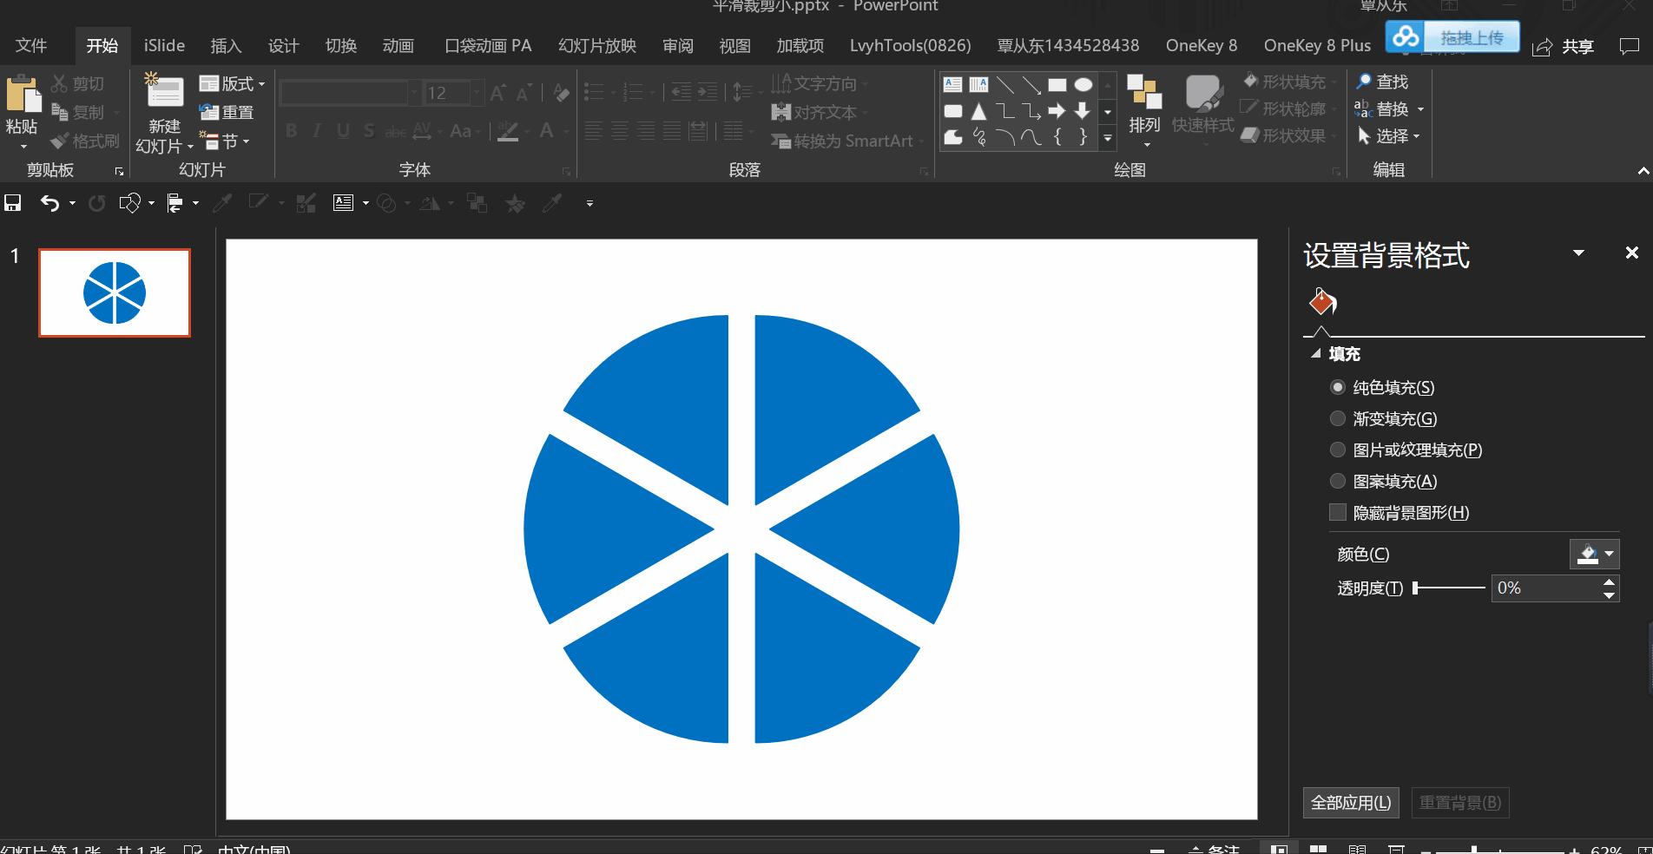Open the Arrange (排列) tool

pos(1144,104)
